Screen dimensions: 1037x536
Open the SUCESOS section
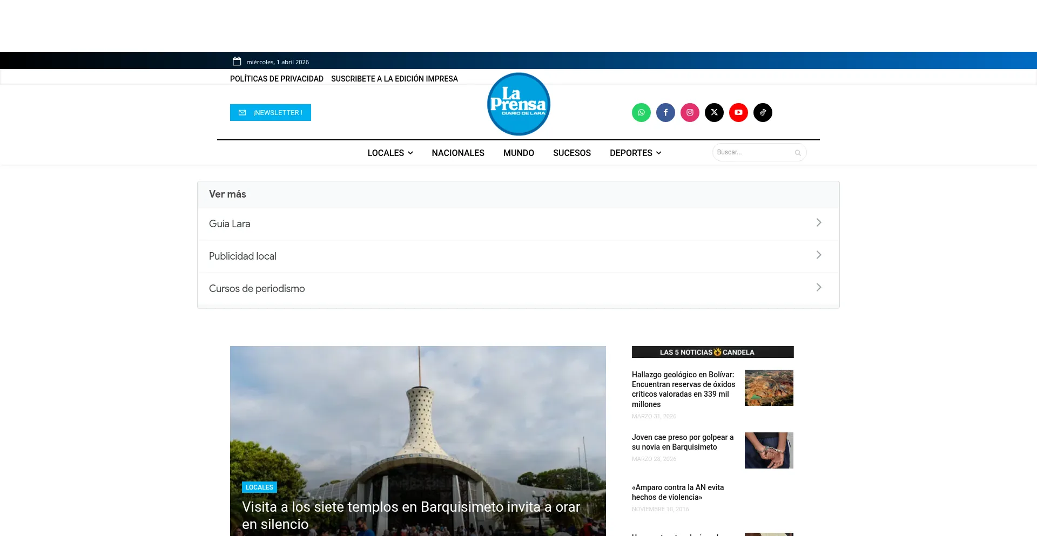(572, 153)
